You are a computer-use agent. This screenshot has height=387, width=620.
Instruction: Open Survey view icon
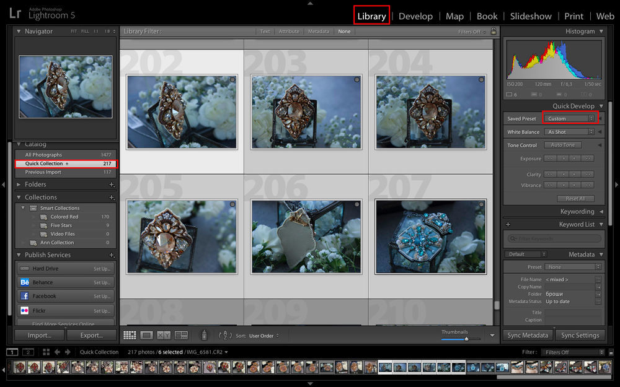181,335
